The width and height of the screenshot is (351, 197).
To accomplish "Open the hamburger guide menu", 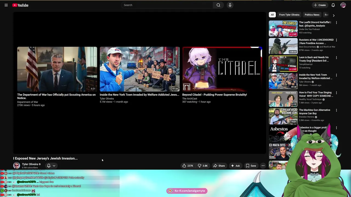I will click(x=6, y=5).
